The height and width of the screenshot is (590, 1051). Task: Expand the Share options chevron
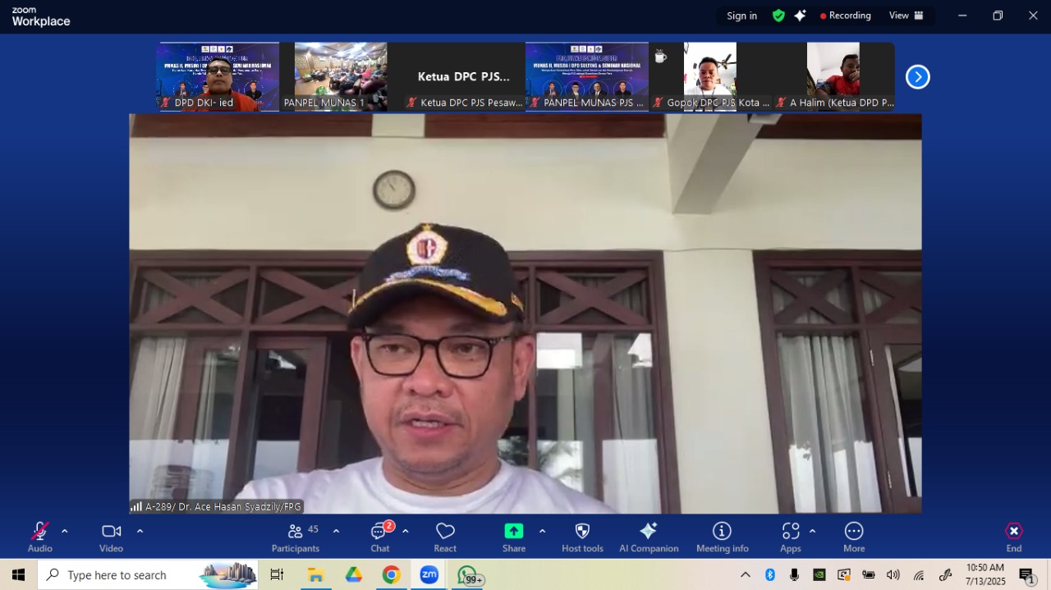pos(542,531)
